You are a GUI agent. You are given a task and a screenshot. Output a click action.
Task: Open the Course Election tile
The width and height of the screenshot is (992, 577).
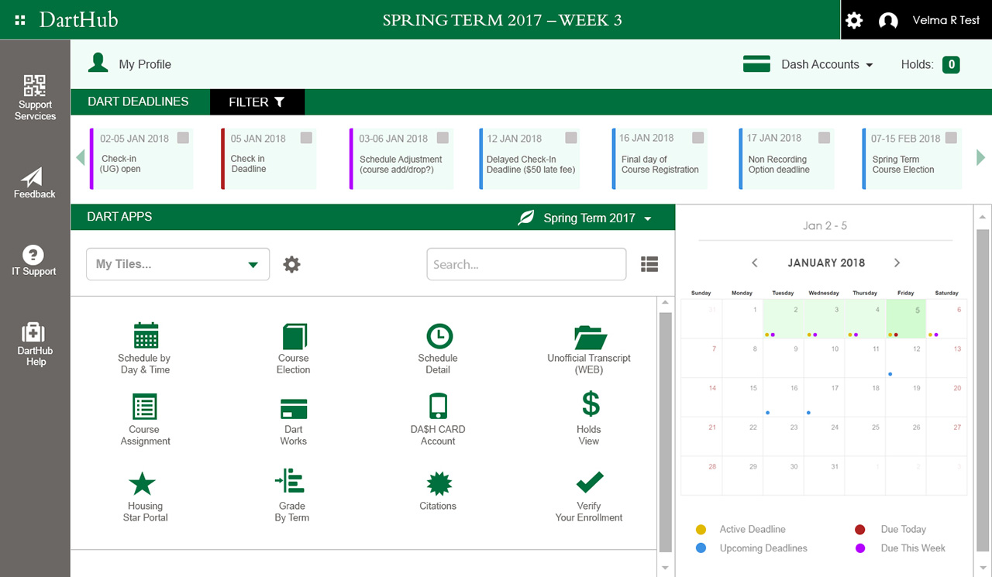point(294,336)
